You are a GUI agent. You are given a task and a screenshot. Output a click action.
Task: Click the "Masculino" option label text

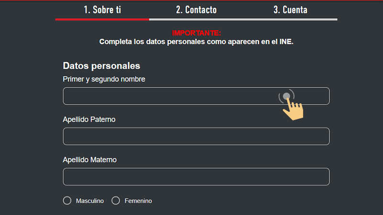(x=90, y=201)
